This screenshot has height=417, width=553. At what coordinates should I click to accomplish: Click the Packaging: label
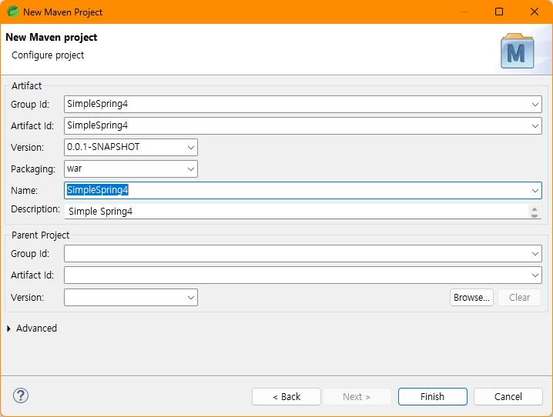click(x=33, y=169)
